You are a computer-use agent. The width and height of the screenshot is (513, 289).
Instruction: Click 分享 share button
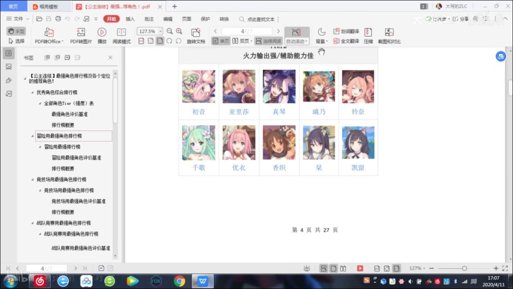click(461, 19)
